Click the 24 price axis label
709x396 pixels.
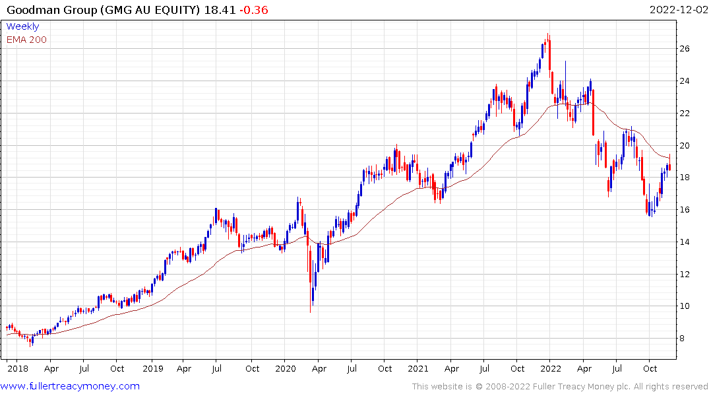pos(685,81)
